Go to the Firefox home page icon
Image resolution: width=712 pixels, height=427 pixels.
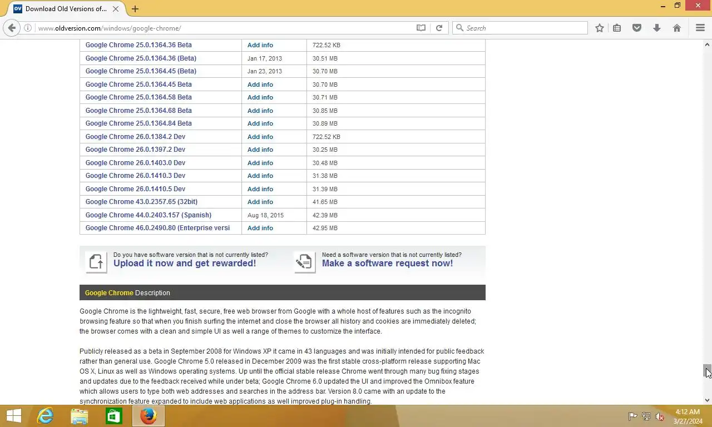677,28
